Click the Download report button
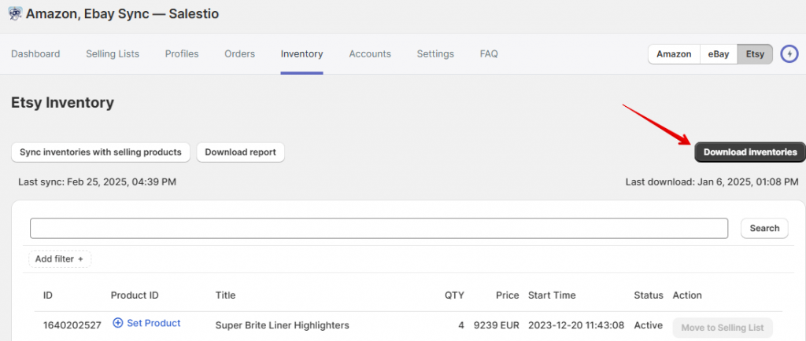 pos(241,152)
